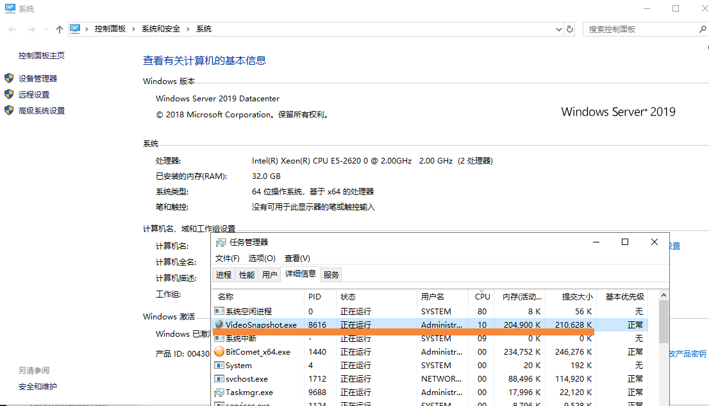This screenshot has height=406, width=709.
Task: Click scroll up arrow in process list
Action: 663,295
